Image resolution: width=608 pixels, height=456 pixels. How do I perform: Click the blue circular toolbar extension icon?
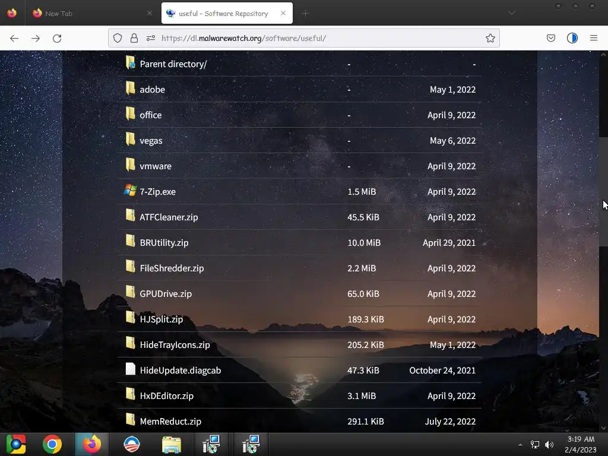tap(572, 38)
